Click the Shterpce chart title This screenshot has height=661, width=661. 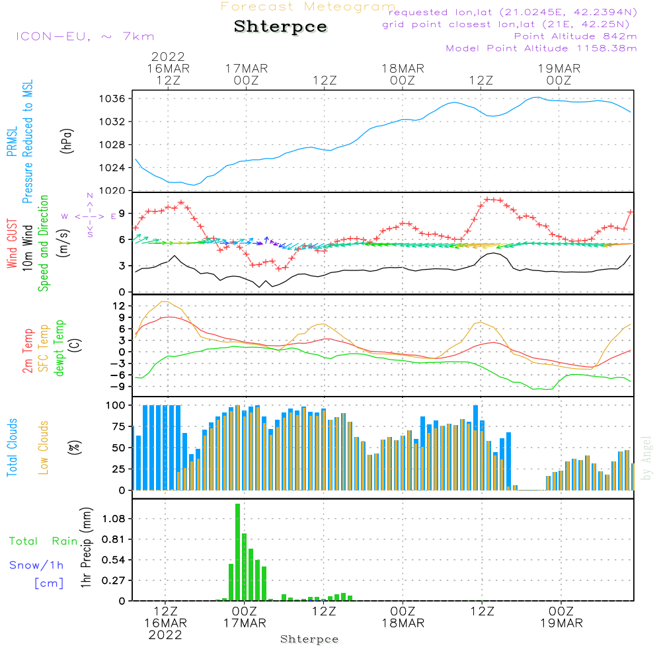pos(280,26)
